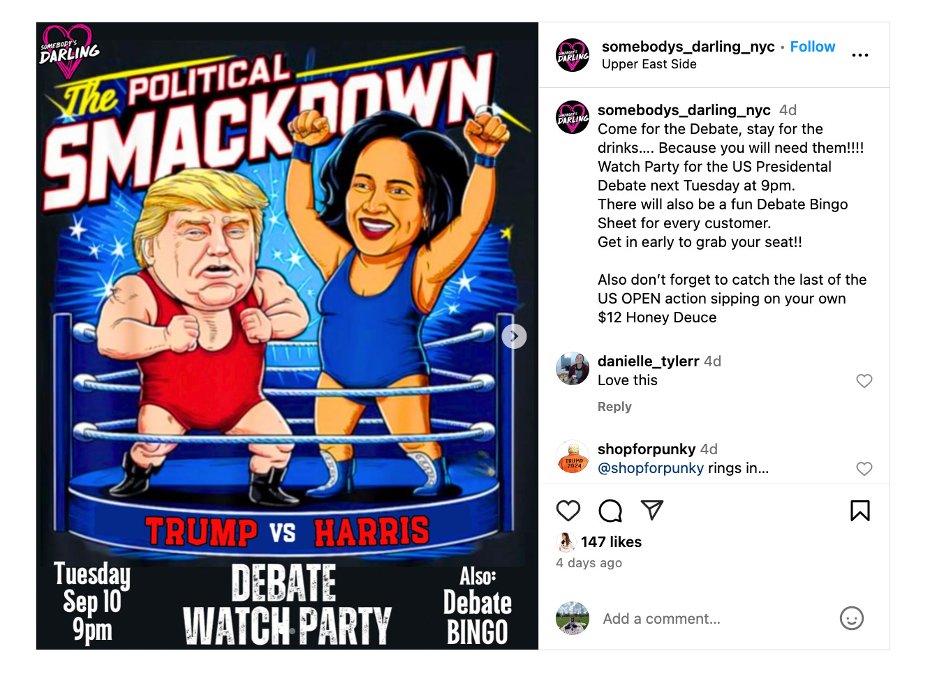Screen dimensions: 944x674
Task: Save the post with the bookmark icon
Action: 860,511
